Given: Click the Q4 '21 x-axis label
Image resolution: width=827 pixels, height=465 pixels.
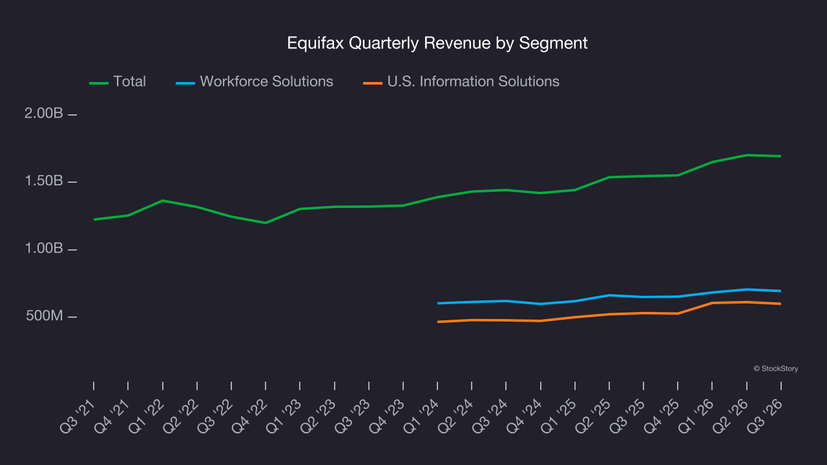Looking at the screenshot, I should pos(113,415).
